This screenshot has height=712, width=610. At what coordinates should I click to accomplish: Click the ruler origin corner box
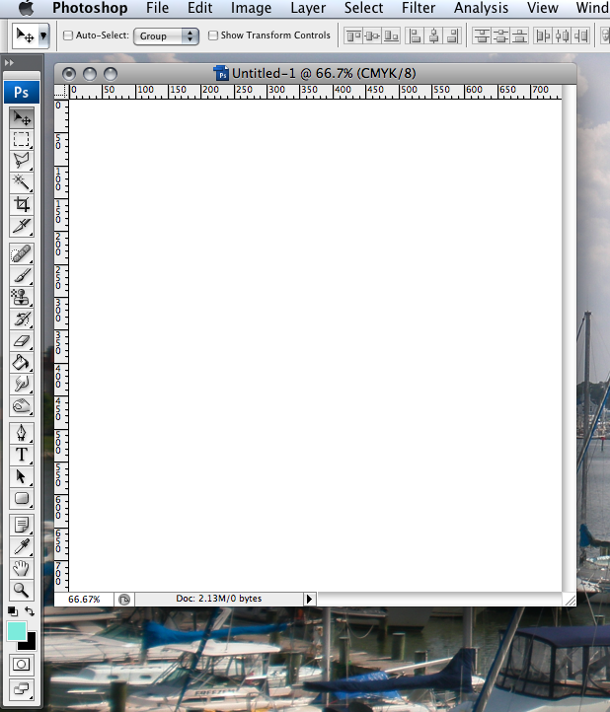click(61, 92)
